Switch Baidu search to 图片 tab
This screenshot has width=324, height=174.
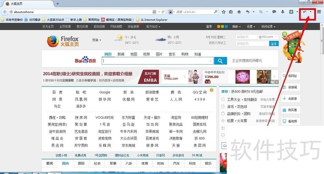click(159, 54)
